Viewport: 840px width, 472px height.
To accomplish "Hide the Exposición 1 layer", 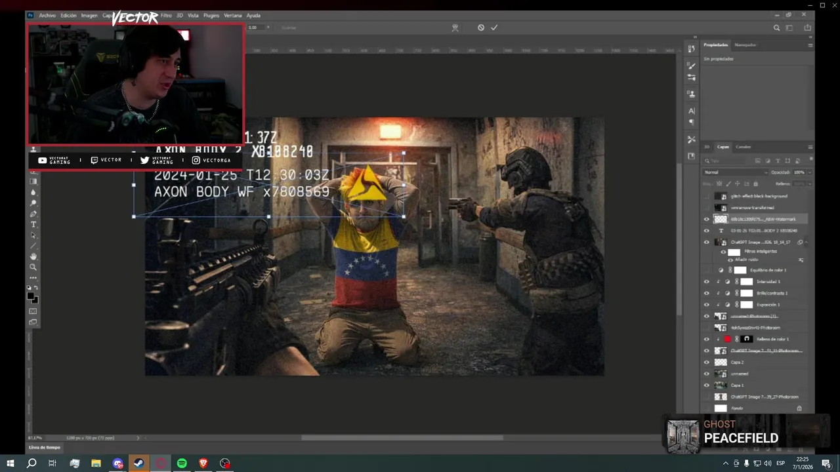I will (x=707, y=305).
